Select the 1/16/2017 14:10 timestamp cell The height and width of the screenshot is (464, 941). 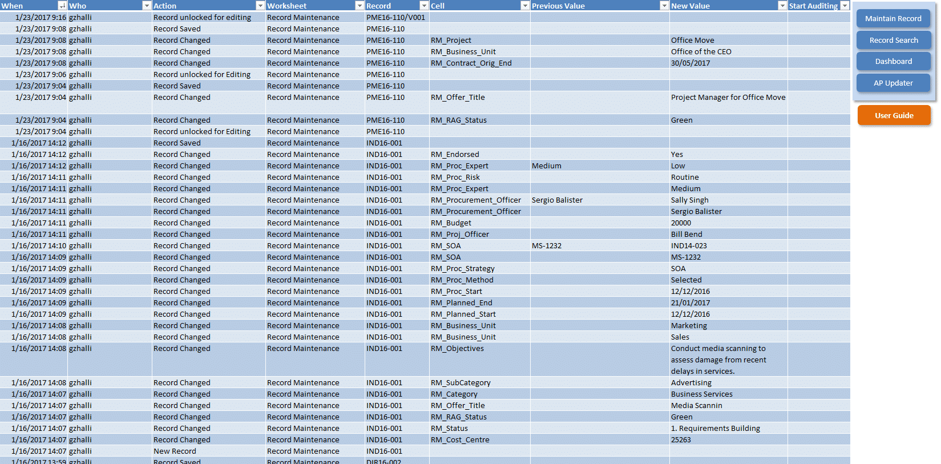[34, 245]
